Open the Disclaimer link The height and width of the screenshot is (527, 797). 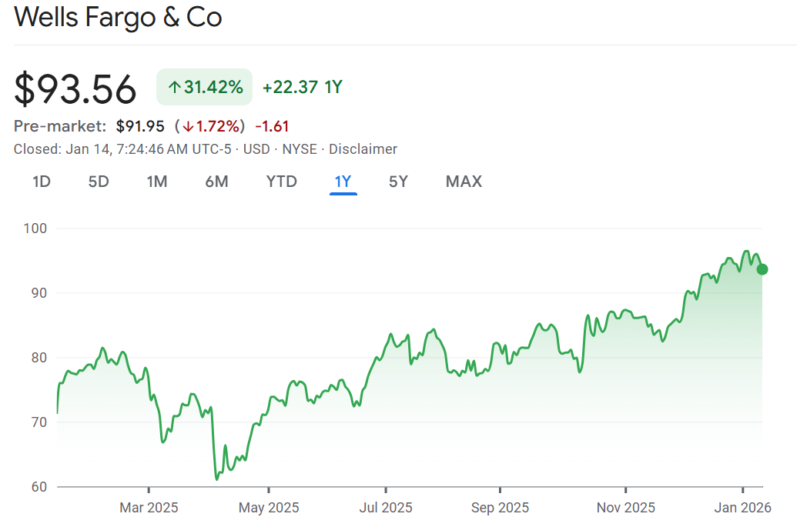(363, 149)
